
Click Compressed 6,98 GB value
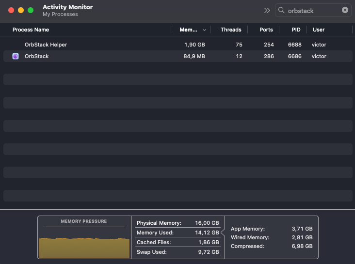[x=302, y=246]
